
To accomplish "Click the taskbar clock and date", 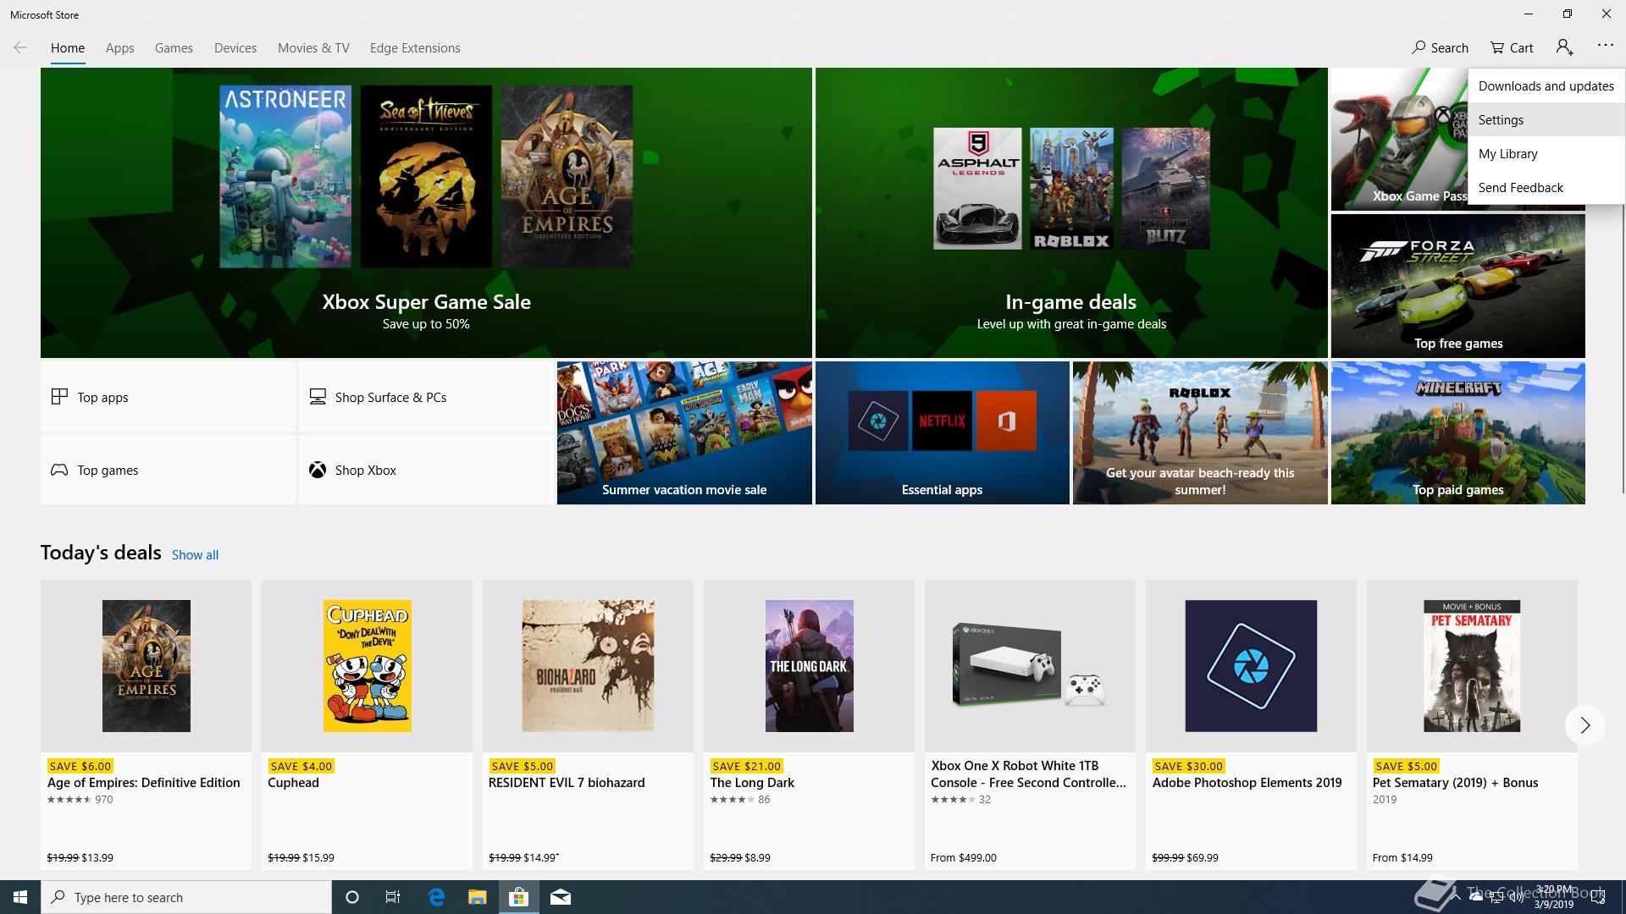I will tap(1553, 897).
